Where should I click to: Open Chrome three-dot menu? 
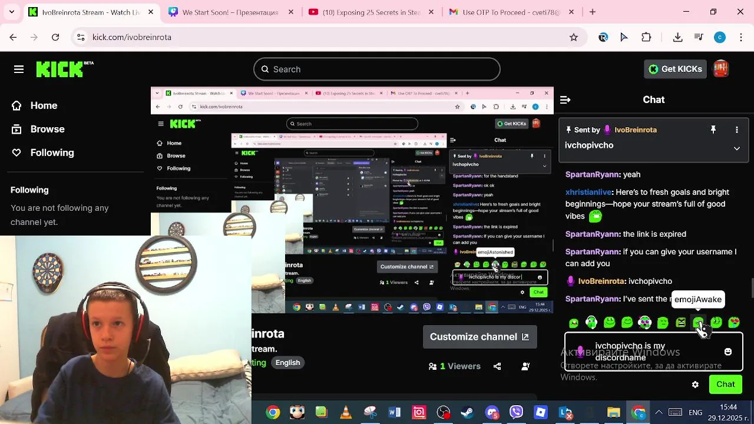tap(740, 37)
